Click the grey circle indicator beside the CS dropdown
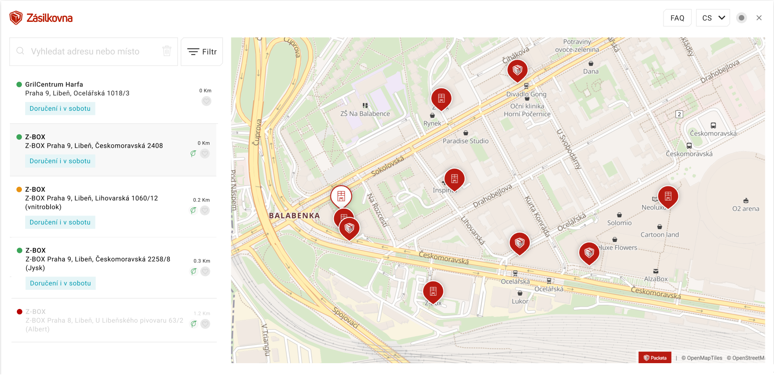The image size is (774, 375). [742, 18]
